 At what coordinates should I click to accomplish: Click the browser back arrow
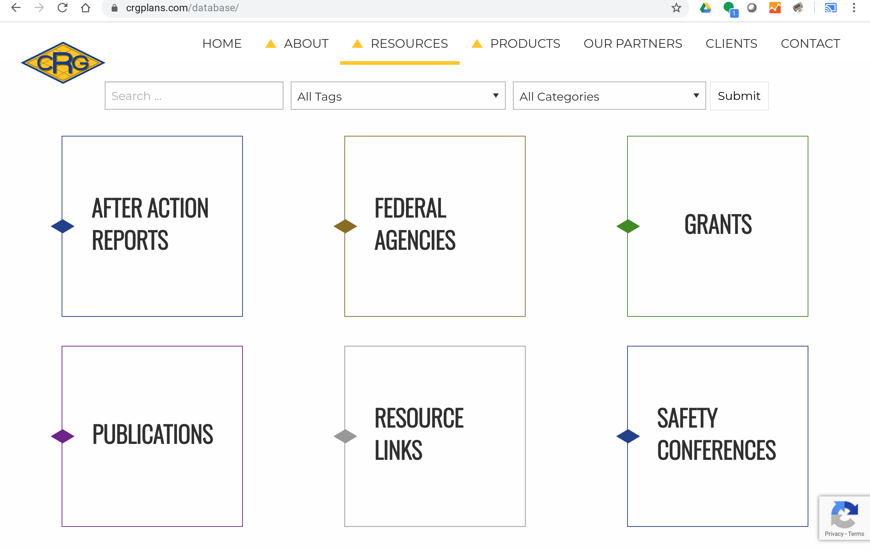(x=16, y=8)
